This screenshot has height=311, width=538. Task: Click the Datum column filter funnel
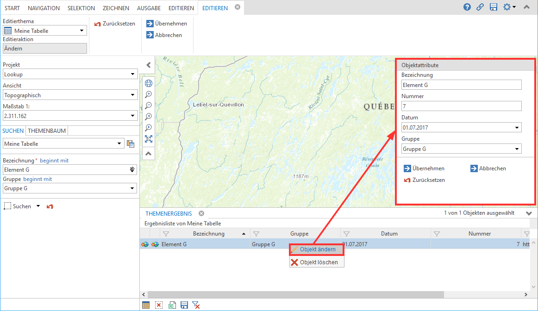346,234
